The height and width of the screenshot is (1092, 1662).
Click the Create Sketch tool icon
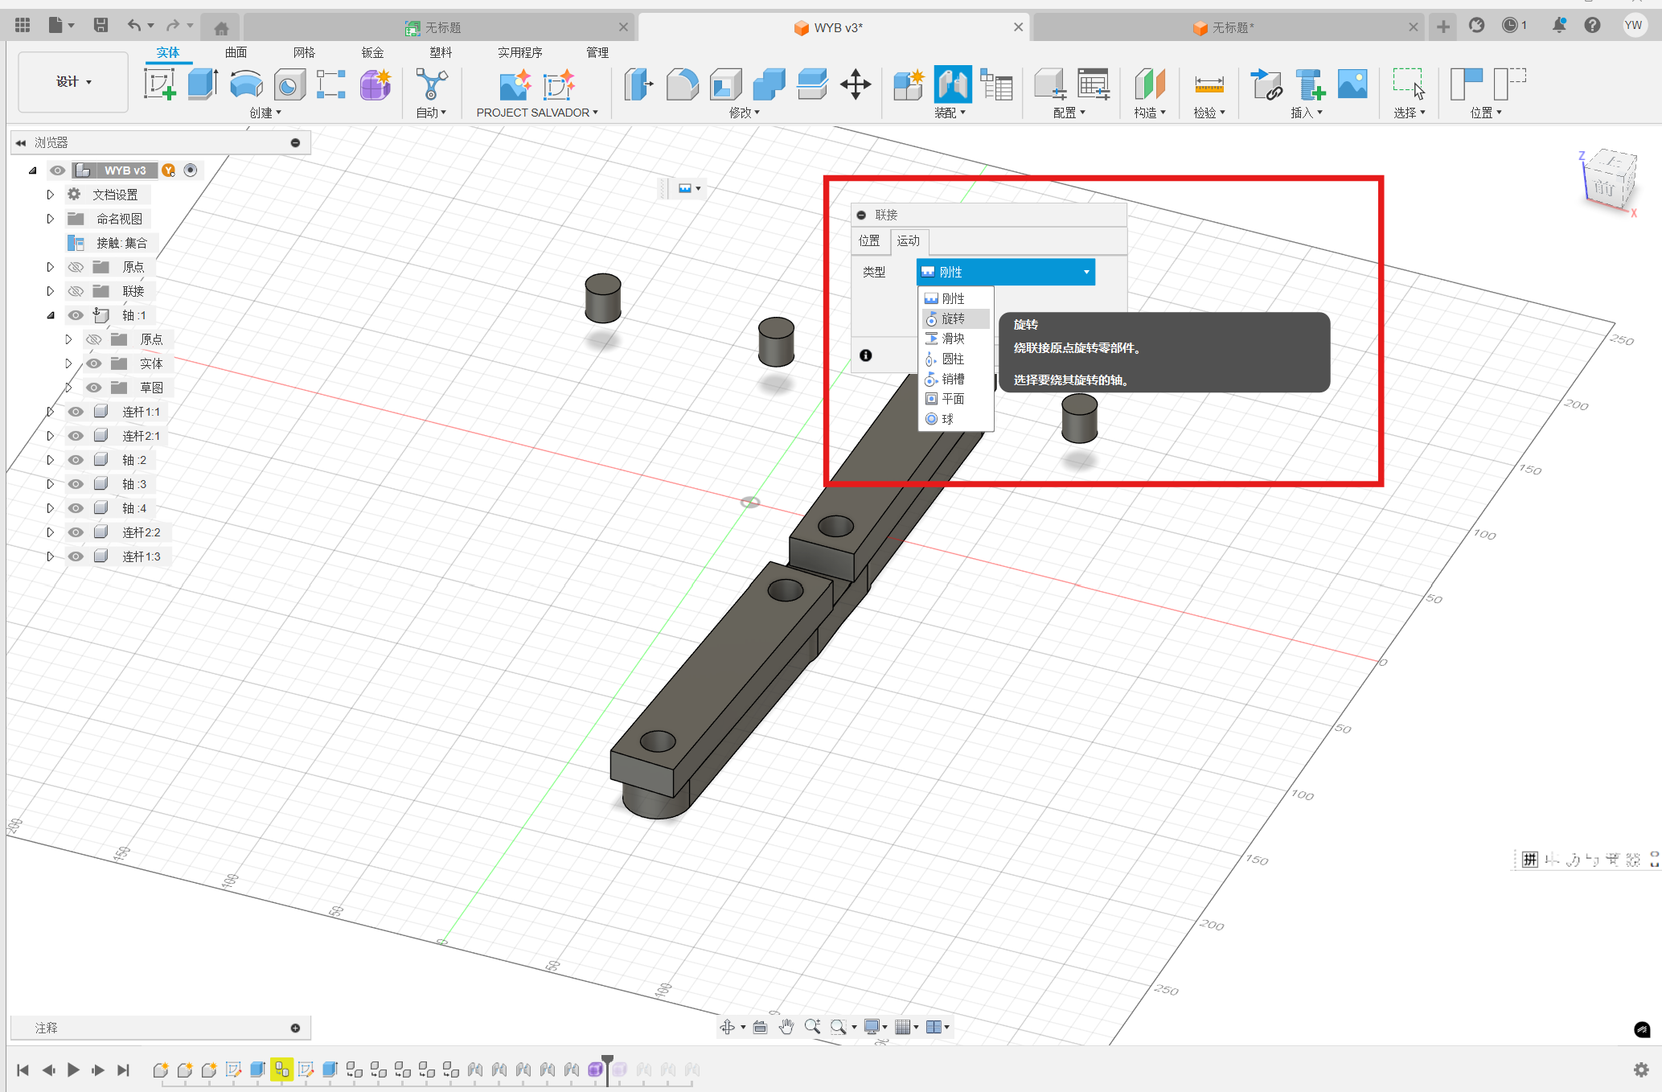coord(159,84)
